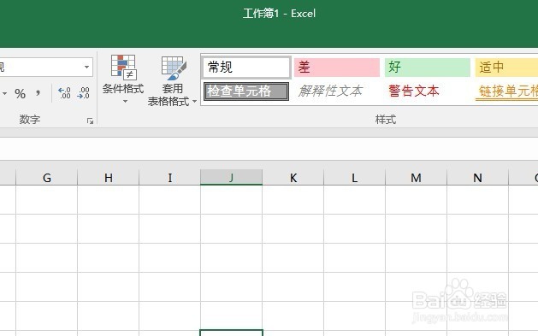The width and height of the screenshot is (538, 336).
Task: Select column H header
Action: [x=109, y=178]
